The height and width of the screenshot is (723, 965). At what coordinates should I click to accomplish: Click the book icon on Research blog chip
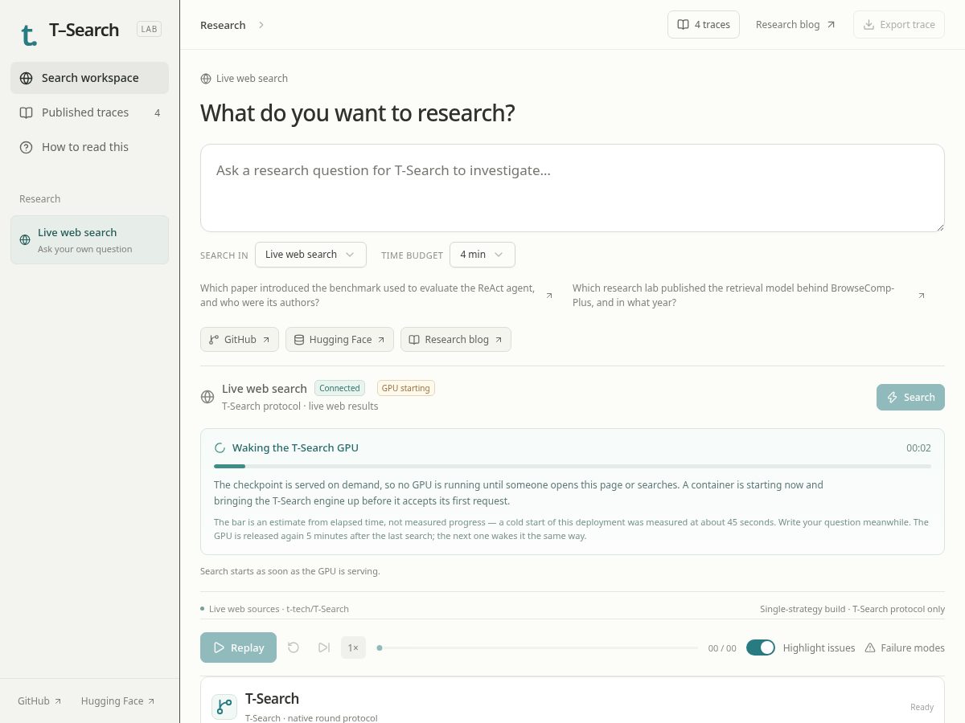pos(414,340)
